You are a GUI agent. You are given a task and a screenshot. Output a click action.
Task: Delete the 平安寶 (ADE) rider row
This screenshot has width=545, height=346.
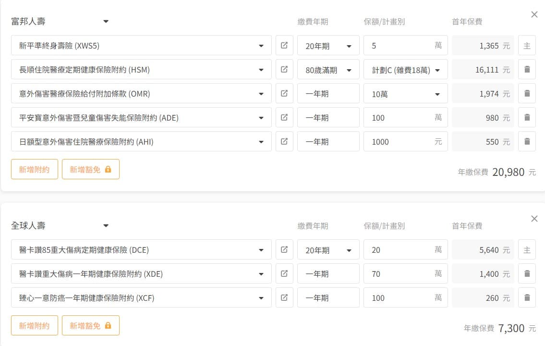[x=527, y=118]
